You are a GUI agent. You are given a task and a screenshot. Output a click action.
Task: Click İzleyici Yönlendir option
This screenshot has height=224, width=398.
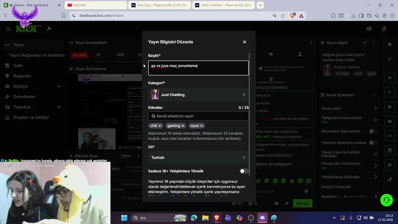(x=336, y=187)
